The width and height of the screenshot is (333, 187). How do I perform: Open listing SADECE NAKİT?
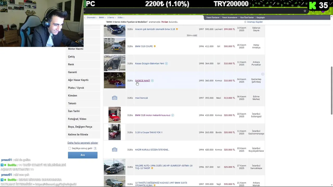[143, 81]
